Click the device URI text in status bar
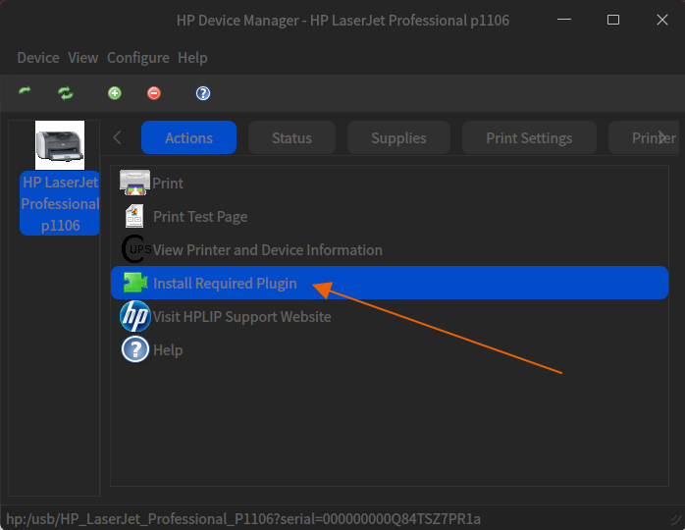The height and width of the screenshot is (530, 685). click(x=243, y=518)
